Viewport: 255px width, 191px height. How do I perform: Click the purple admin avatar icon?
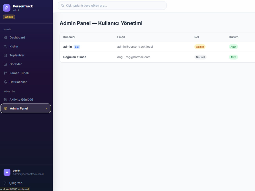coord(7,172)
